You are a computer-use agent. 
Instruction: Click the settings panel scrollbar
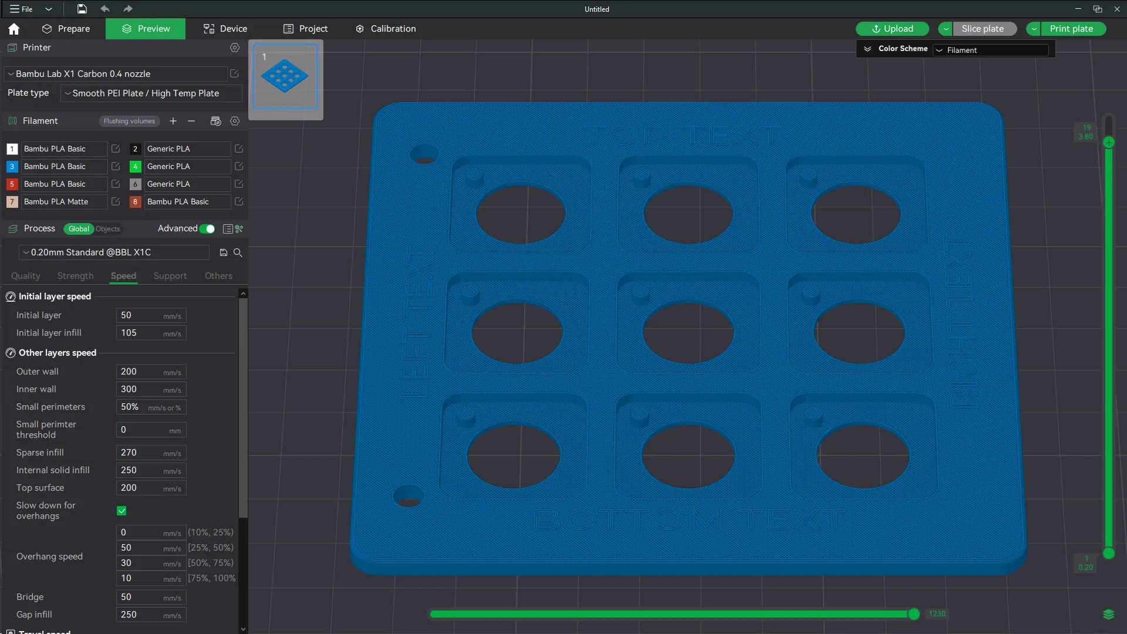(x=243, y=408)
